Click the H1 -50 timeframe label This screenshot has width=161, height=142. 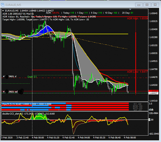[138, 104]
